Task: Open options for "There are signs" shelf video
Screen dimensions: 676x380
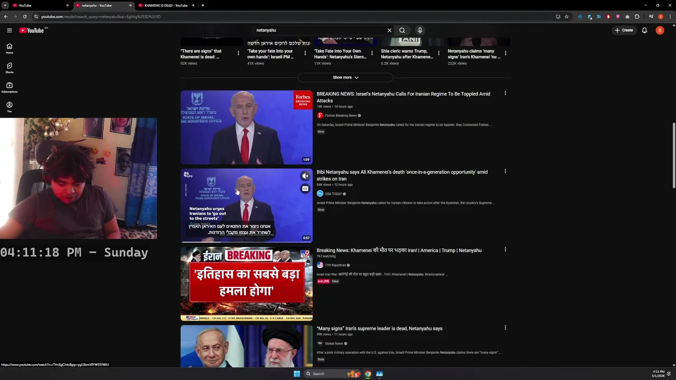Action: (x=238, y=53)
